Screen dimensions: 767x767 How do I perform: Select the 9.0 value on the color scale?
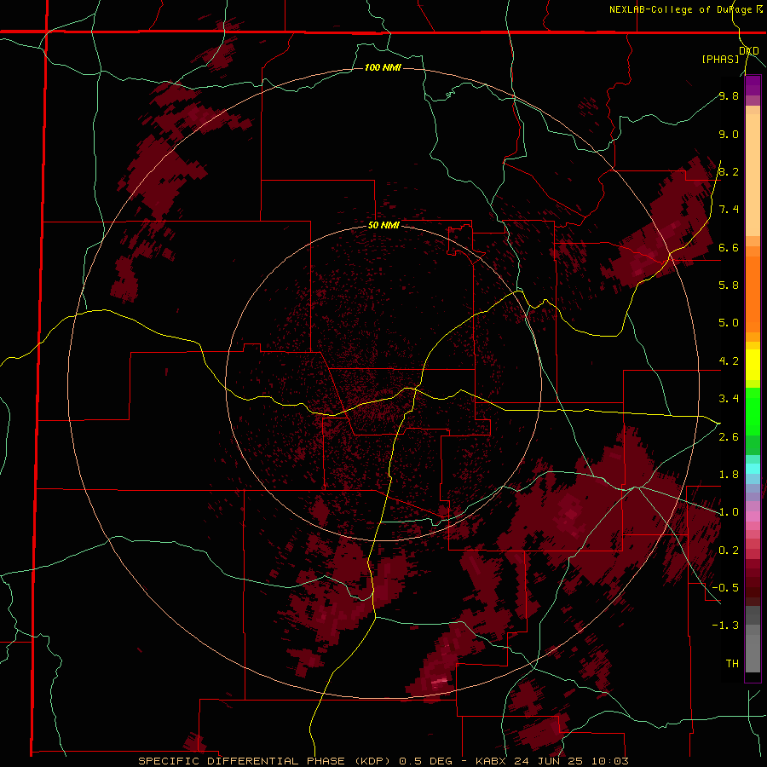[729, 134]
